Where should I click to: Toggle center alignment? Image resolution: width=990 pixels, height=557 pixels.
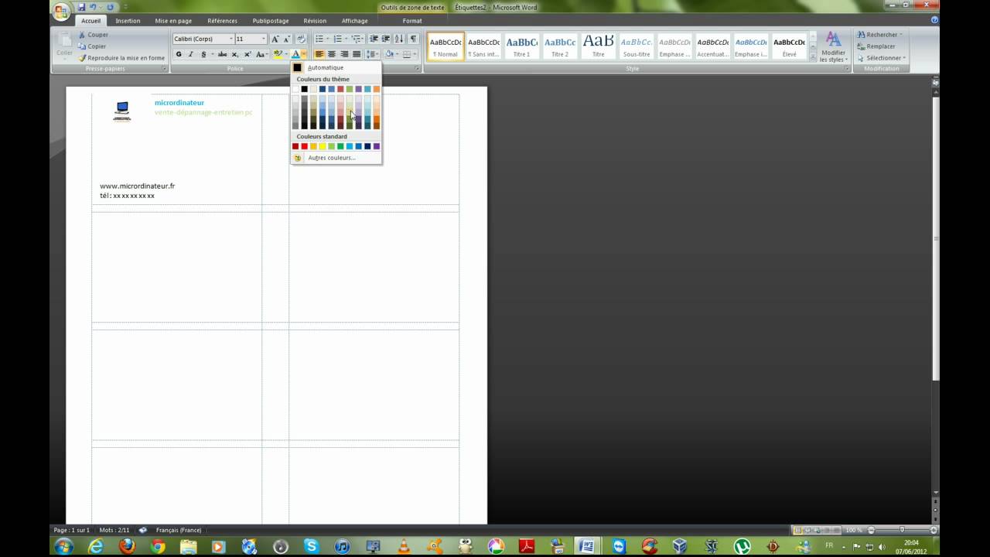click(332, 54)
